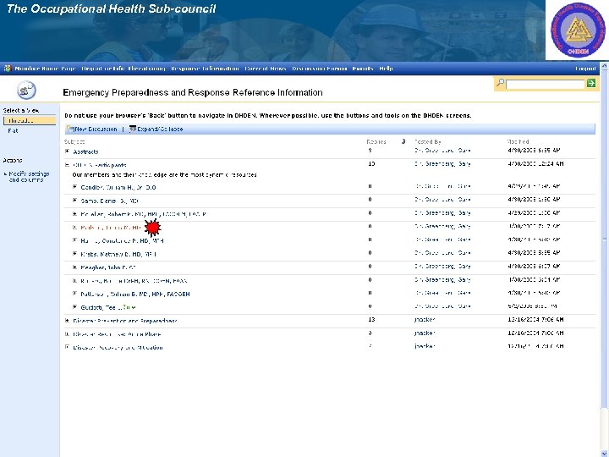Start a New Discussion
The image size is (609, 457).
tap(96, 129)
